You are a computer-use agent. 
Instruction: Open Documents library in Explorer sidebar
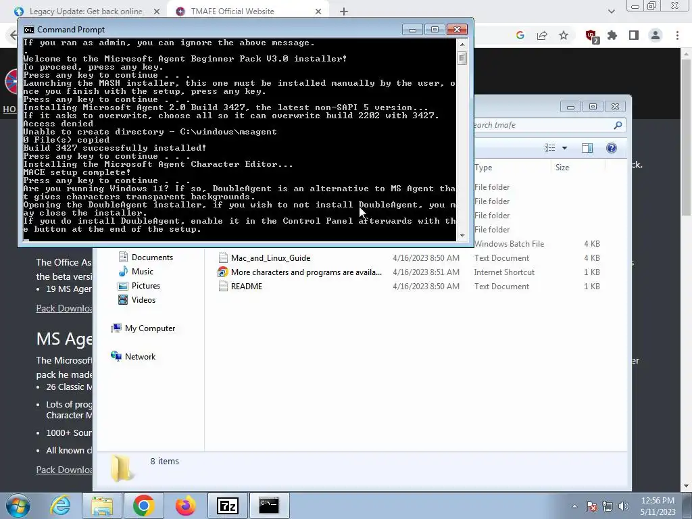pos(146,257)
